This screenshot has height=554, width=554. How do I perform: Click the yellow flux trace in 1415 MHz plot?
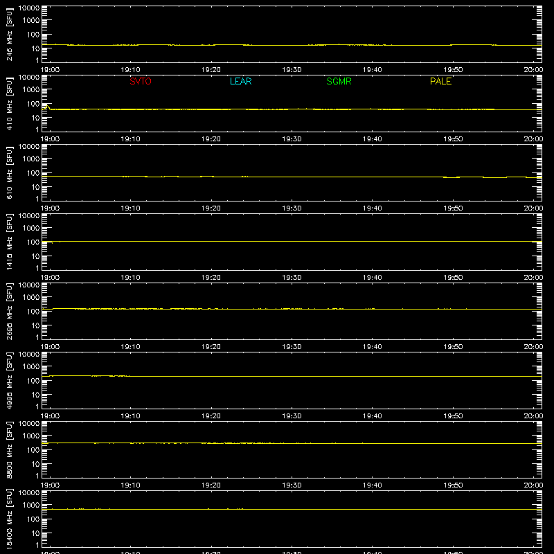point(292,241)
